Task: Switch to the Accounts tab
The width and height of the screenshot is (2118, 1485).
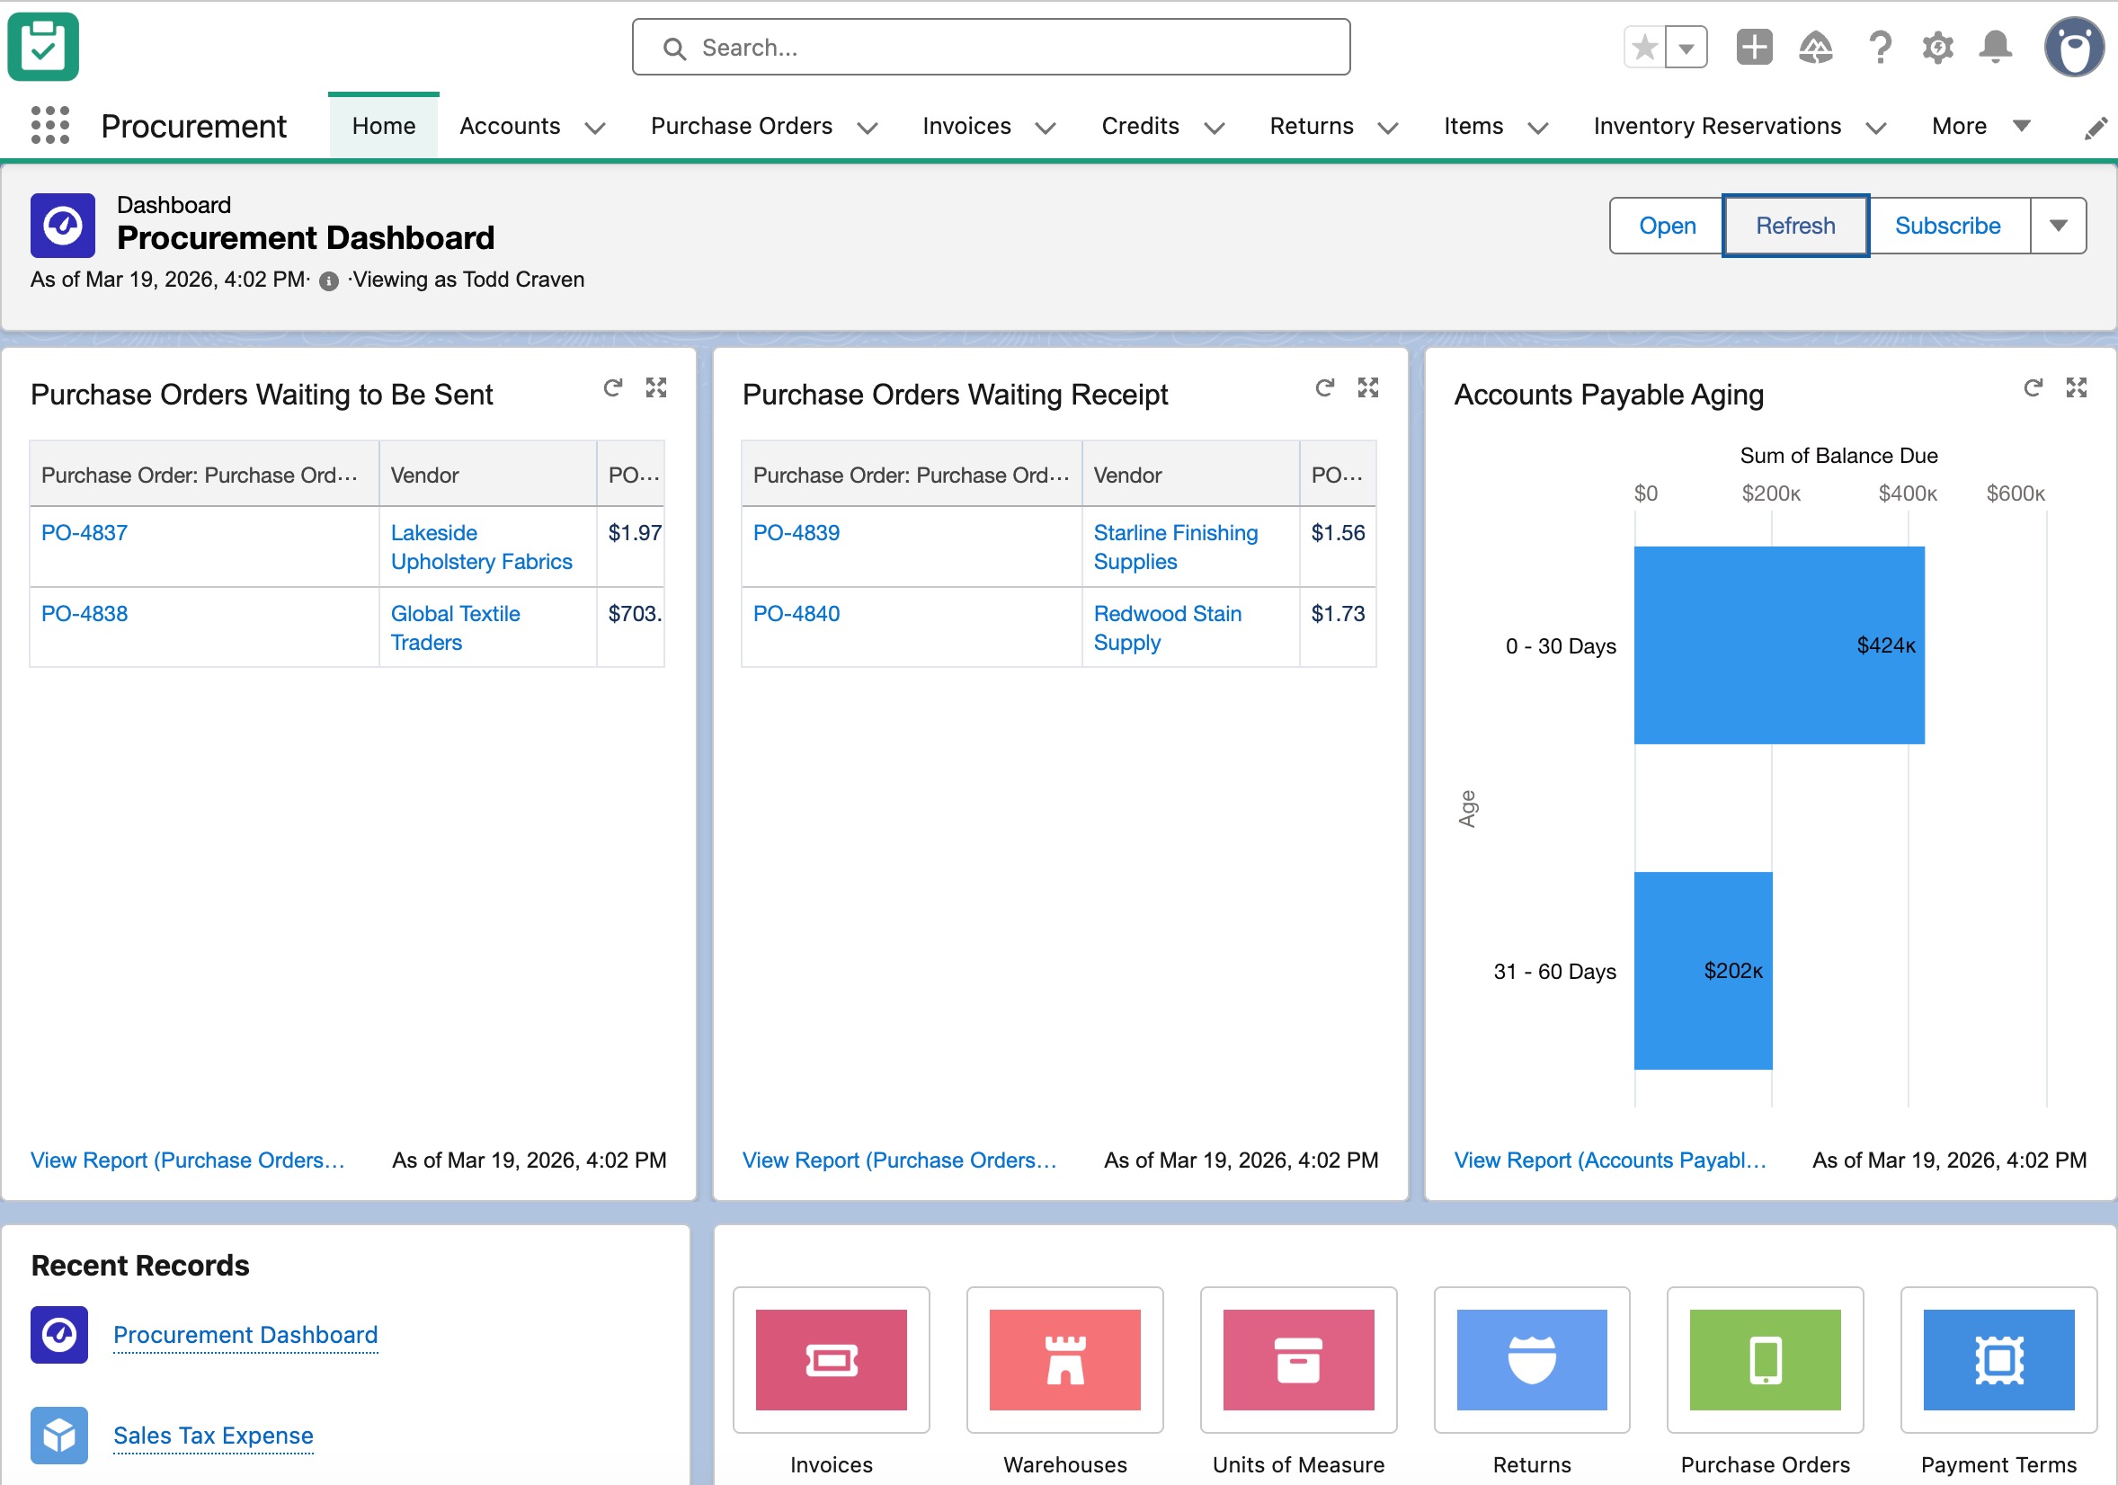Action: click(x=510, y=127)
